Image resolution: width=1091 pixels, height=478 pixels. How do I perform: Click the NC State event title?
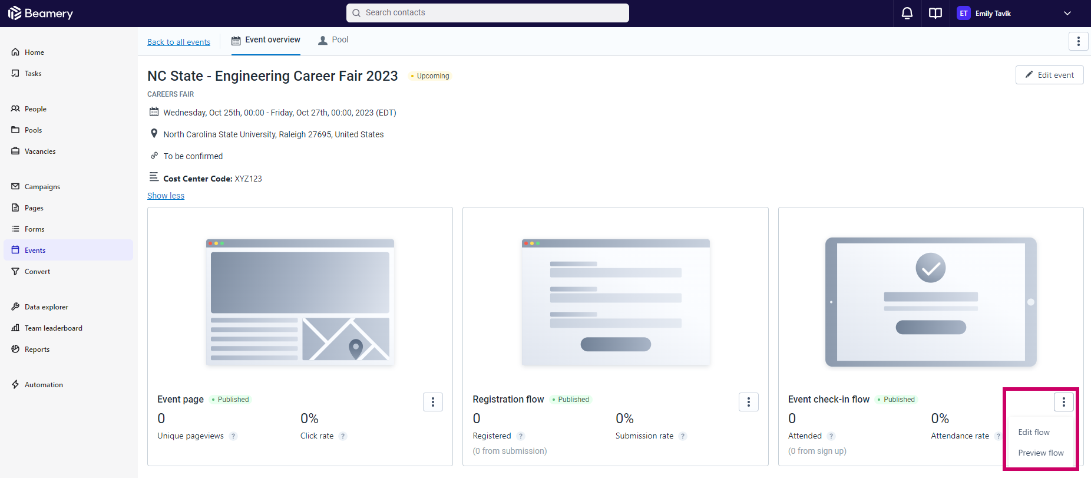click(273, 76)
